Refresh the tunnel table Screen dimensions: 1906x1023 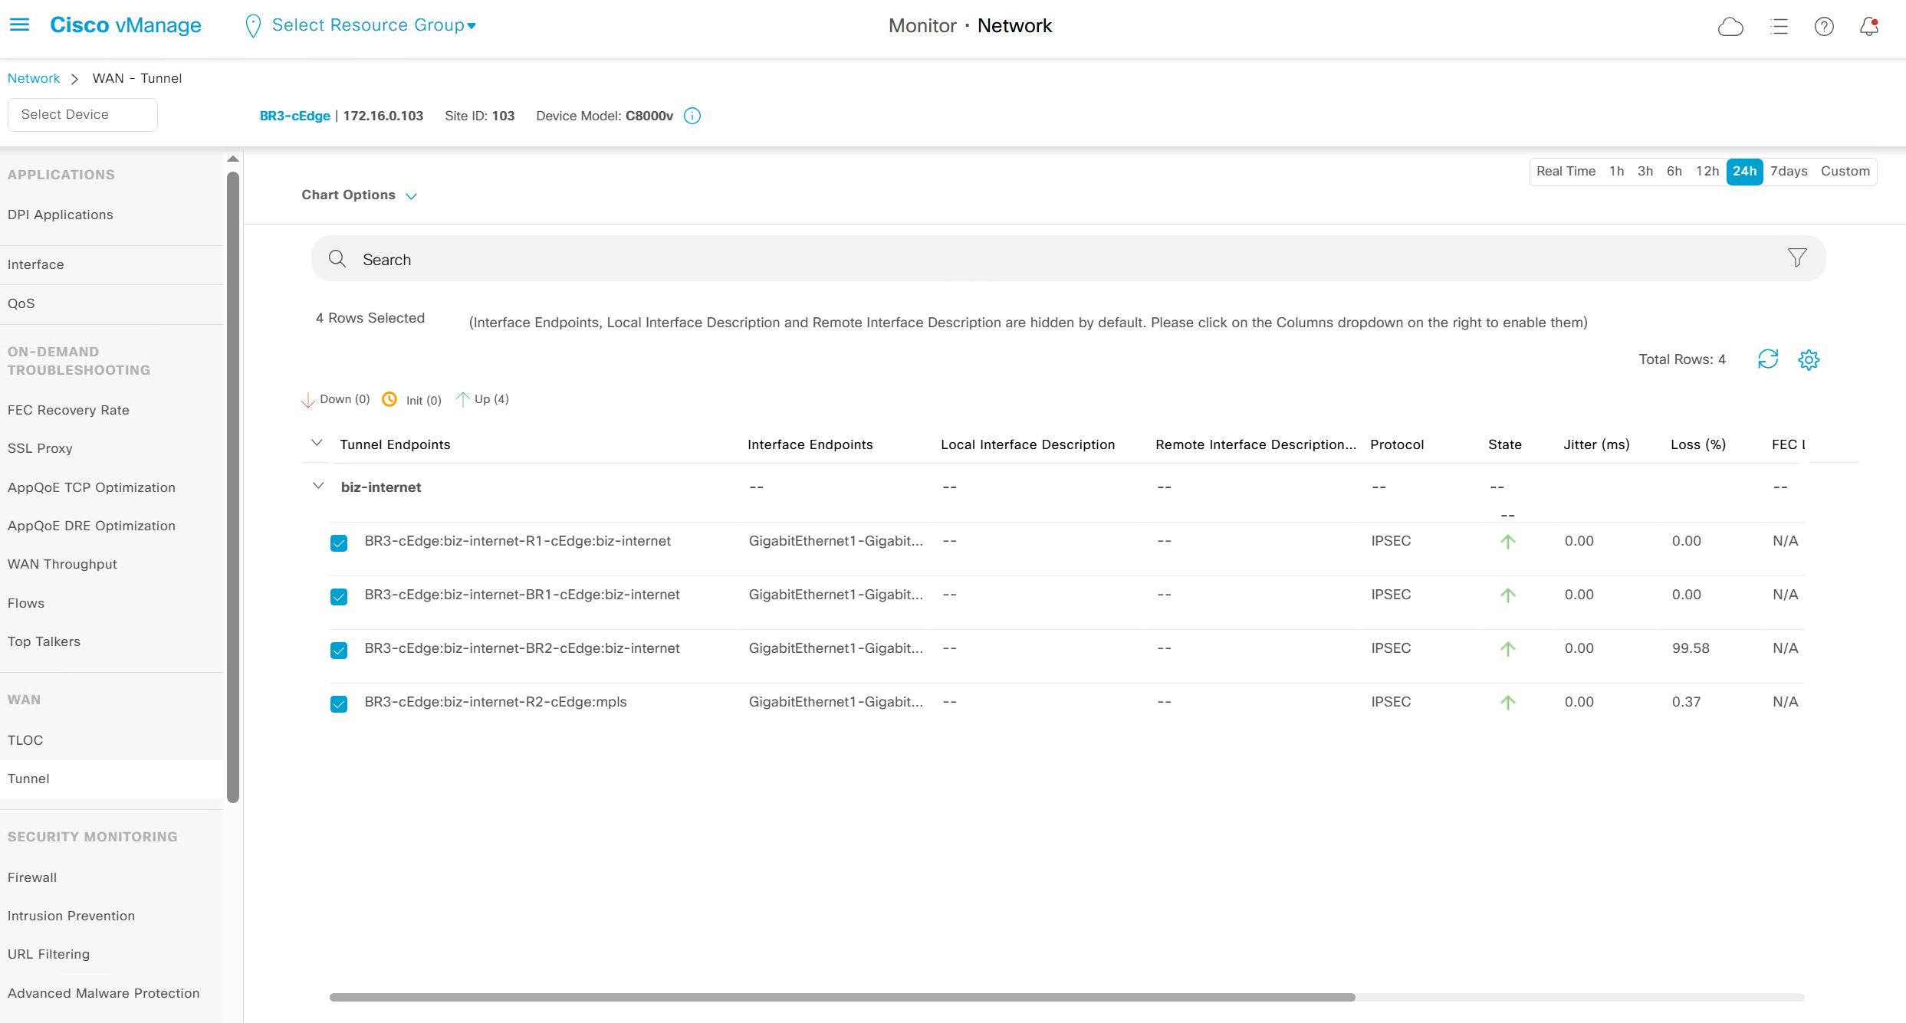[x=1767, y=359]
